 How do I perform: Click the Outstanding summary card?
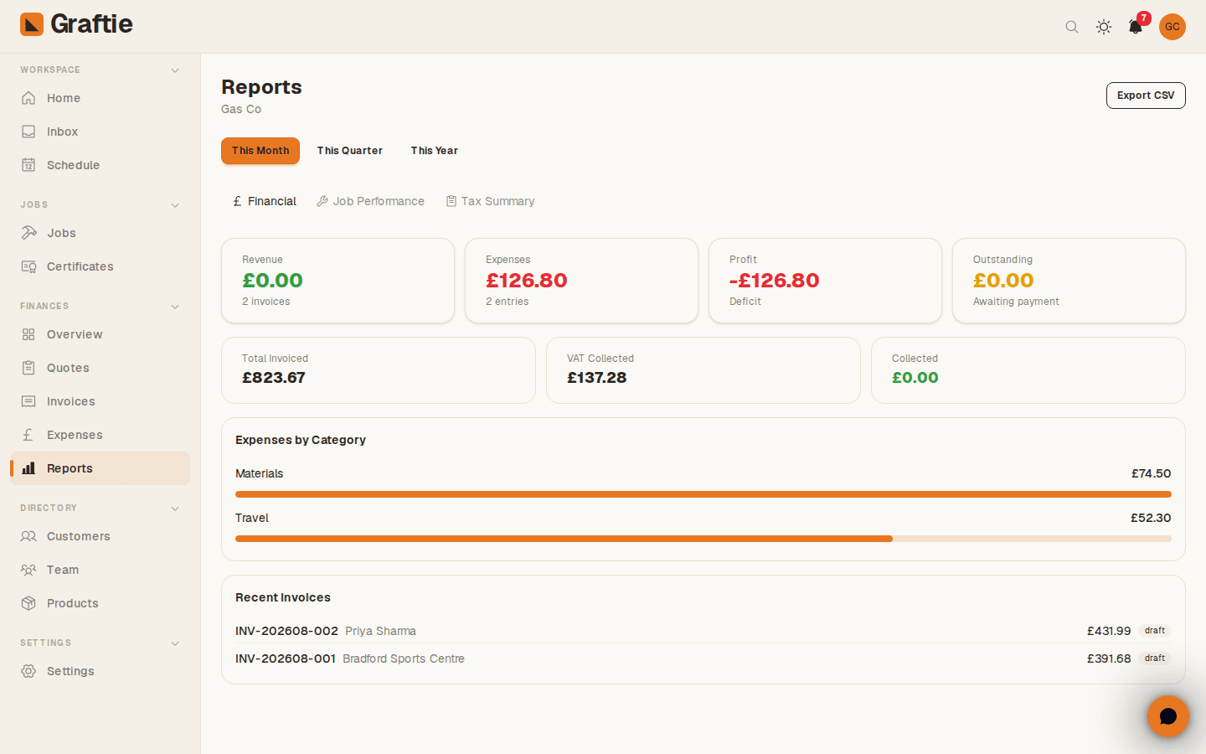(1069, 281)
